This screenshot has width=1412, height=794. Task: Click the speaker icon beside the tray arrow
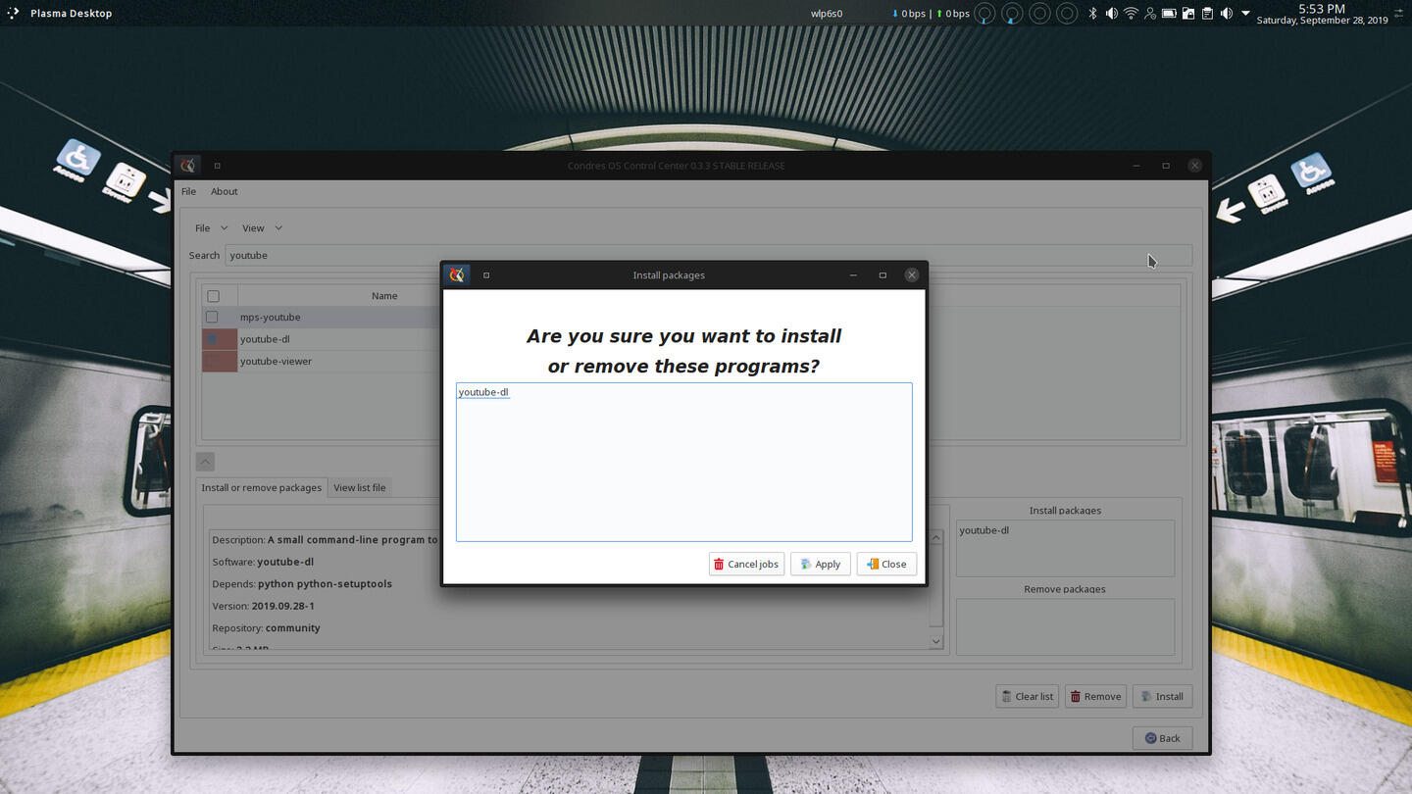pos(1226,13)
